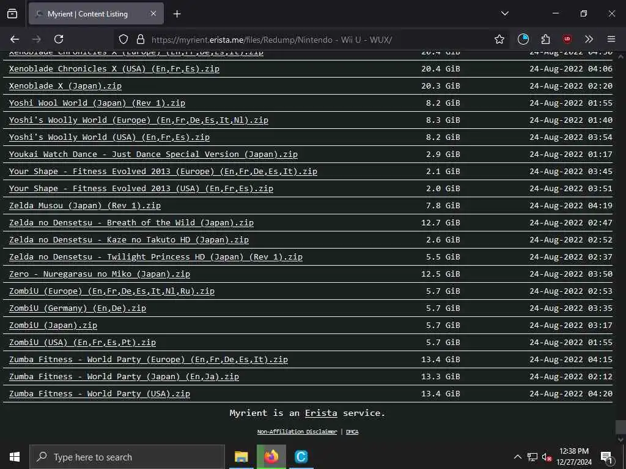The image size is (626, 469).
Task: Open Zelda Musou (Japan) (Rev 1).zip
Action: [x=85, y=206]
